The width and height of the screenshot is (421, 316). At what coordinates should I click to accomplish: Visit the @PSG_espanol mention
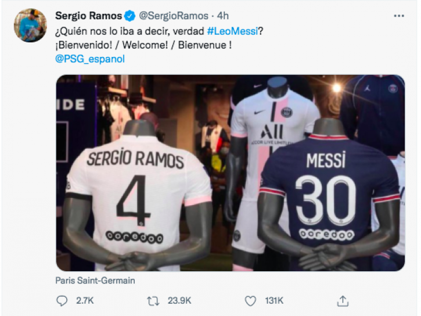click(x=90, y=59)
